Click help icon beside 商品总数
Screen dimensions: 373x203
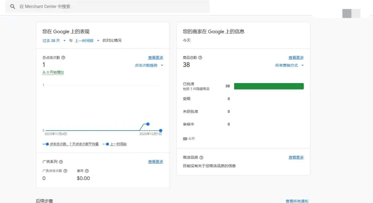pos(200,58)
